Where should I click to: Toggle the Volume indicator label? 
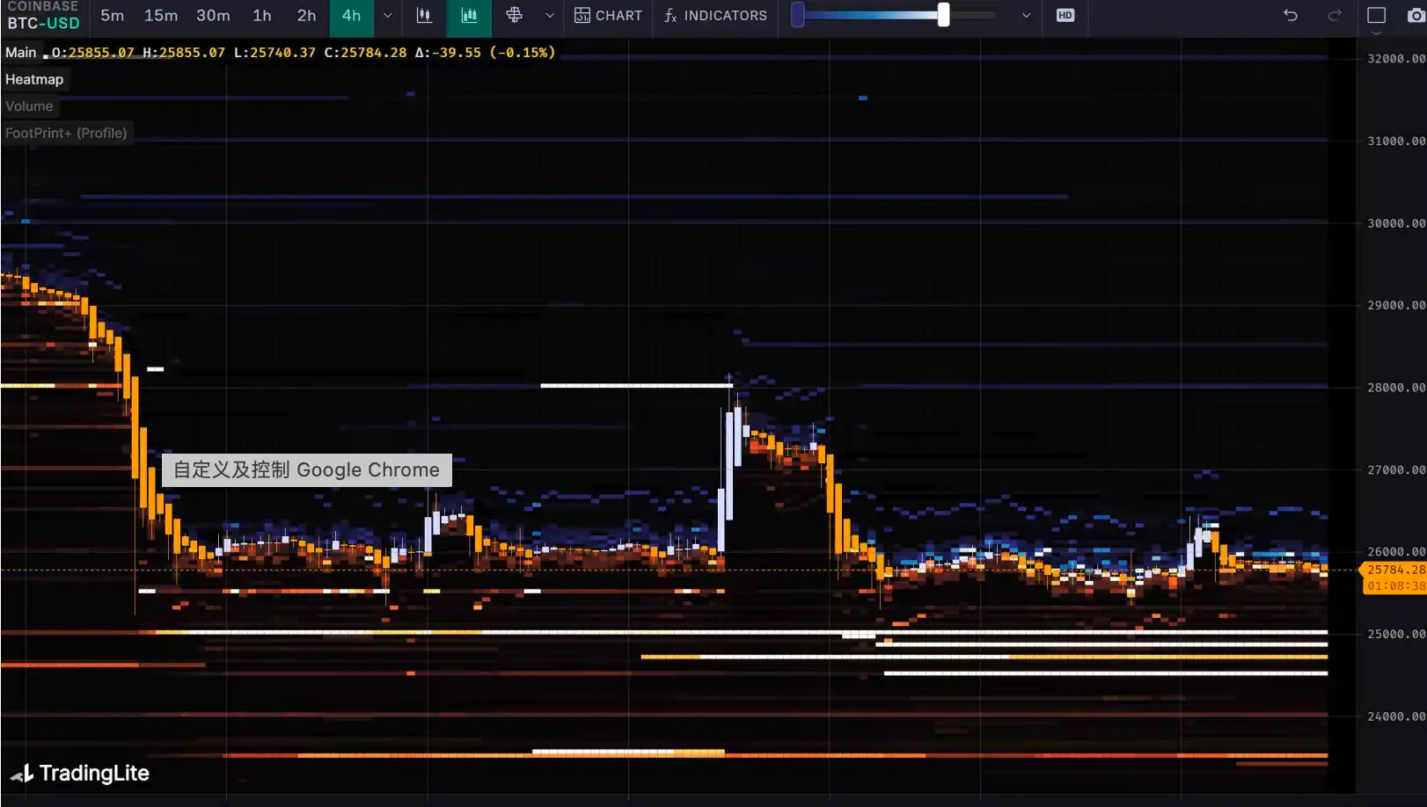point(29,106)
